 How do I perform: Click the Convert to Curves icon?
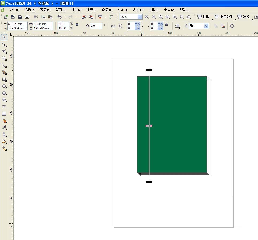pos(232,26)
